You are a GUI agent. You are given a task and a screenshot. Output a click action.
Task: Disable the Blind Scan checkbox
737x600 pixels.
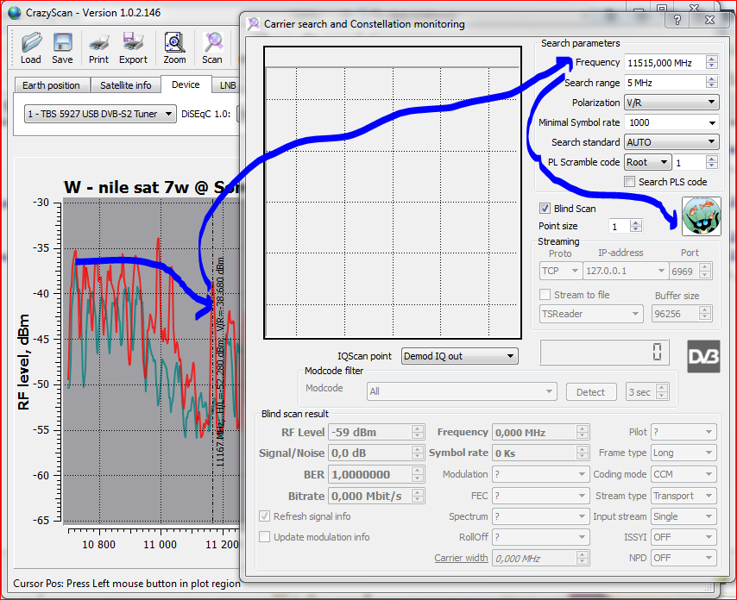pyautogui.click(x=545, y=209)
